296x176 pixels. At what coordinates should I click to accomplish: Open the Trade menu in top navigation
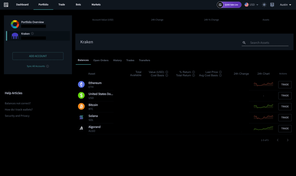(x=62, y=5)
